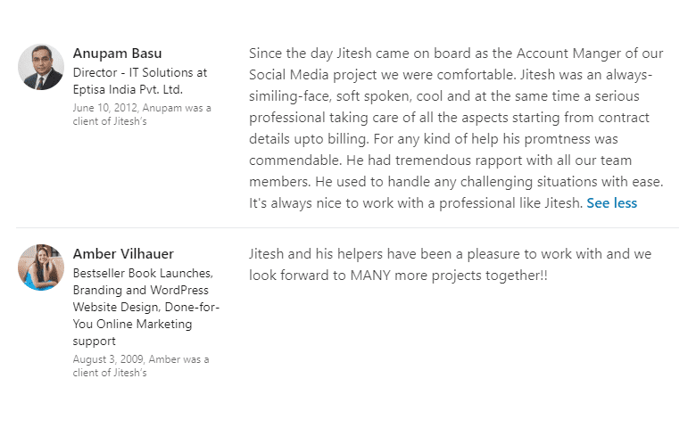Click the Social Media project text line

click(x=451, y=75)
